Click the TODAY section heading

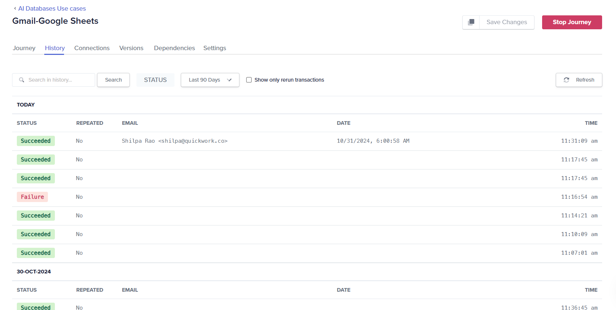(26, 105)
